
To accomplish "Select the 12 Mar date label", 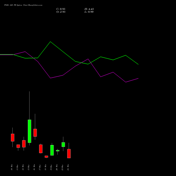I will point(23,167).
